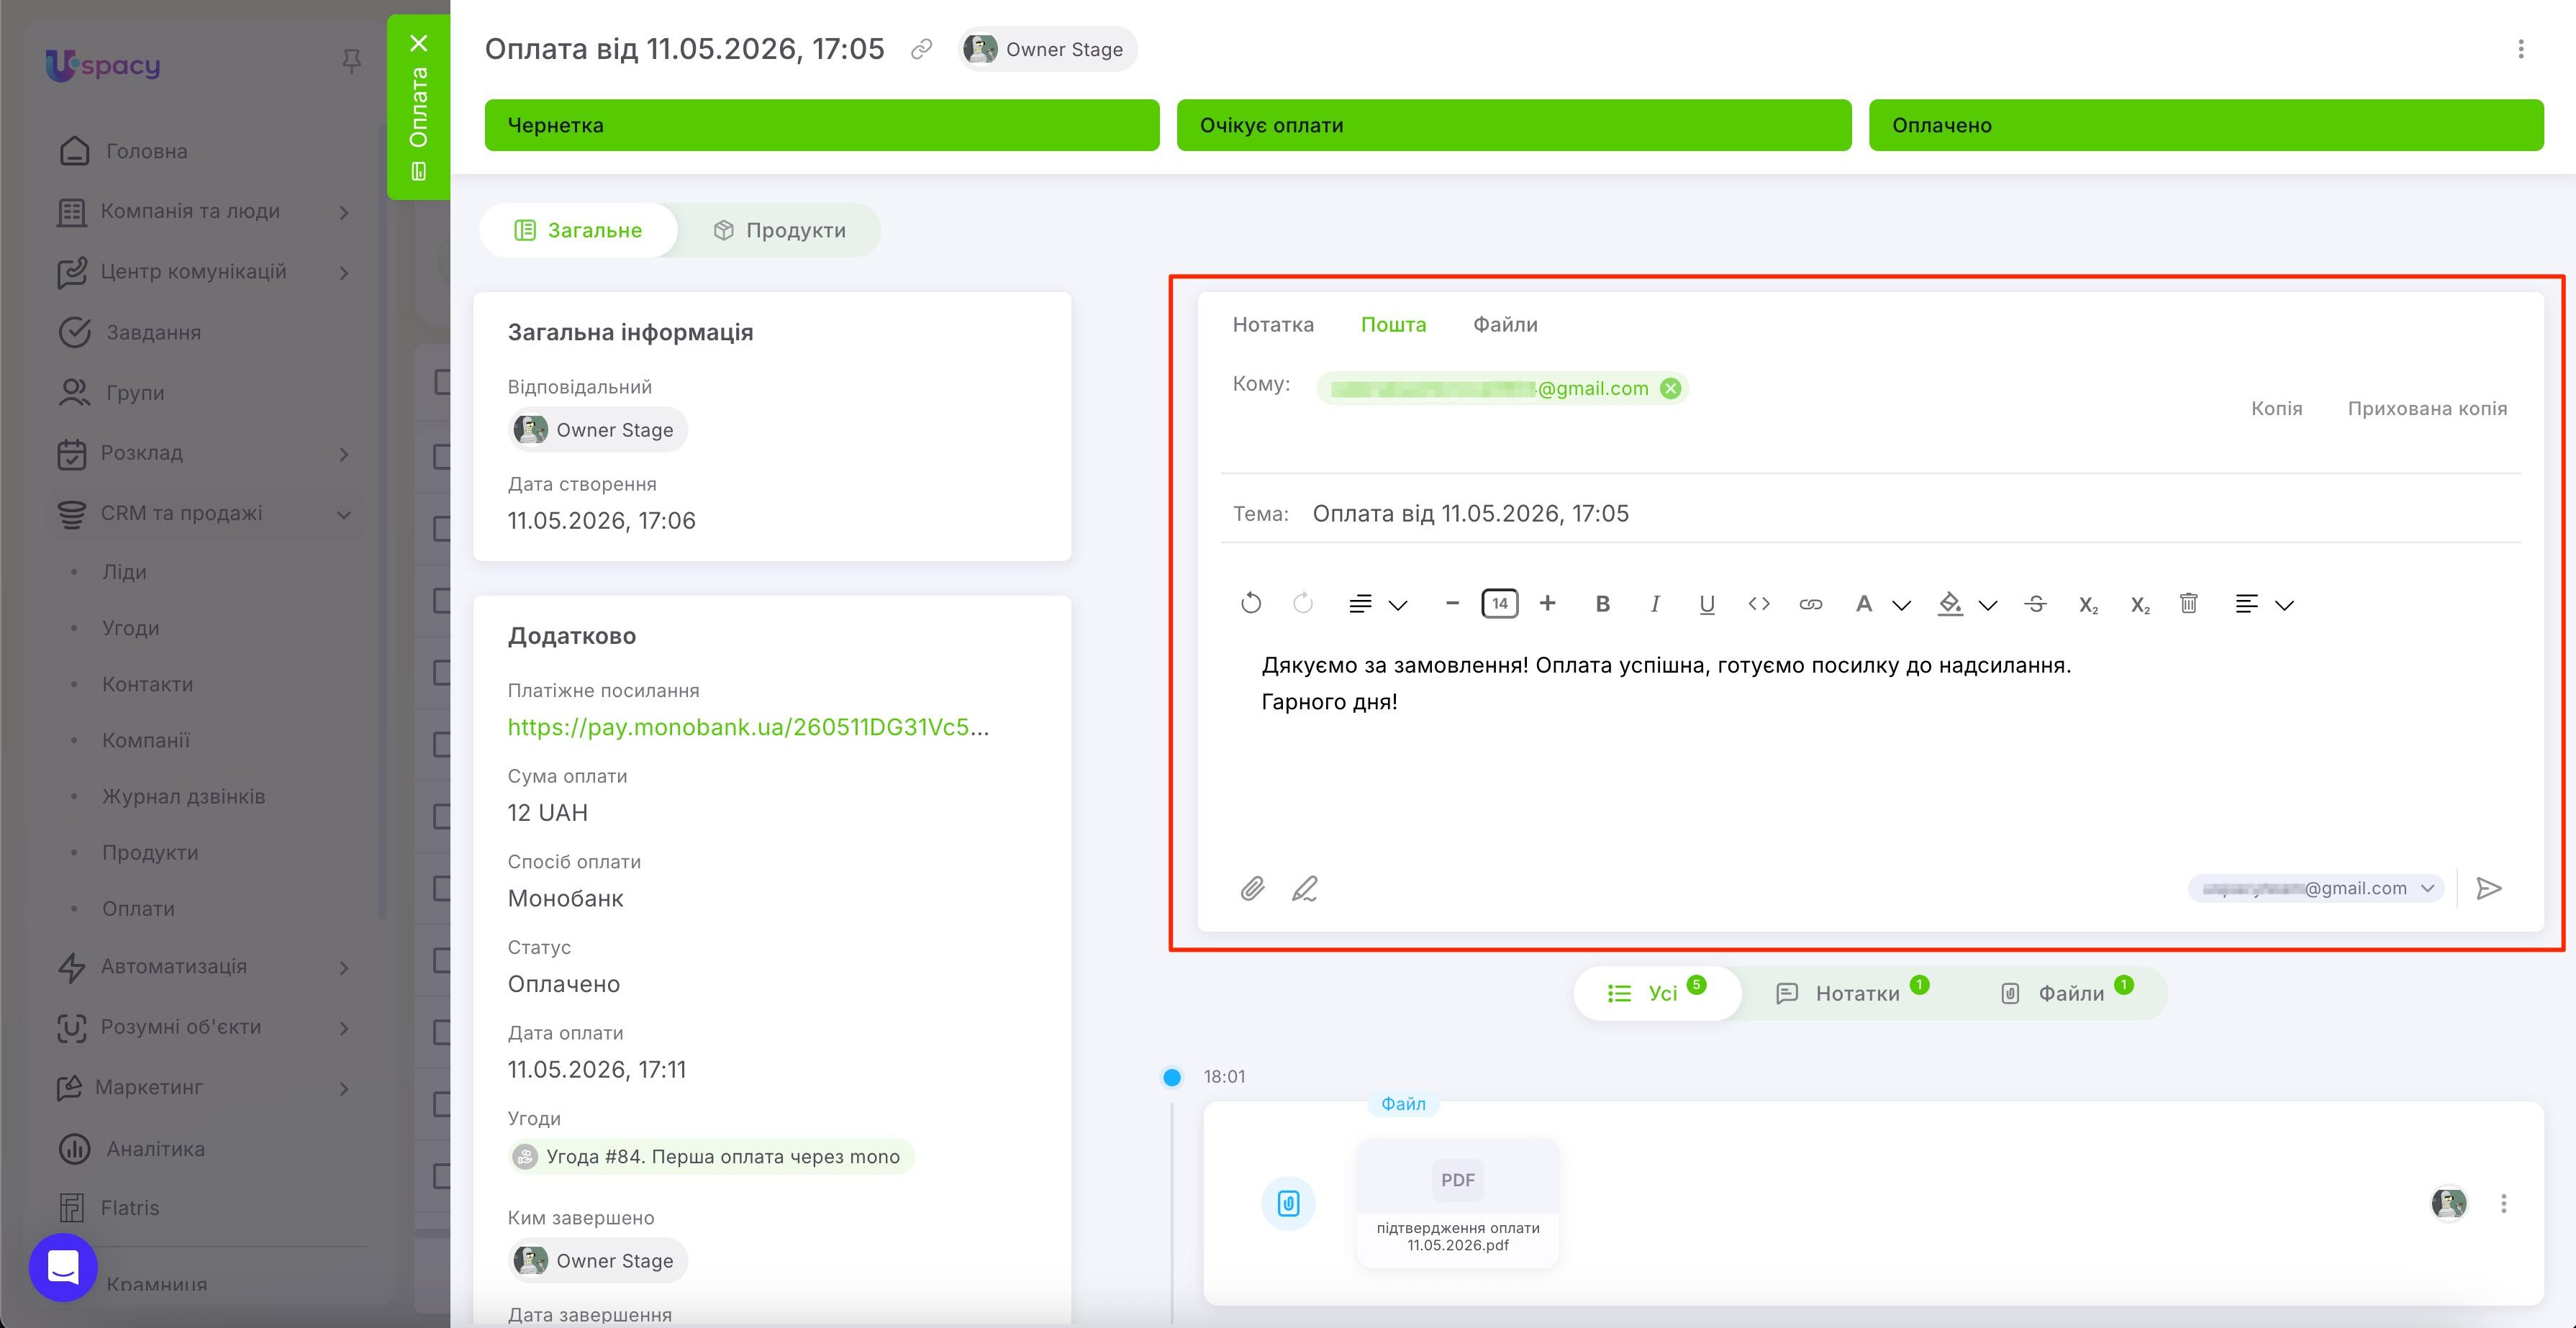2576x1328 pixels.
Task: Click the font color A icon
Action: (1863, 604)
